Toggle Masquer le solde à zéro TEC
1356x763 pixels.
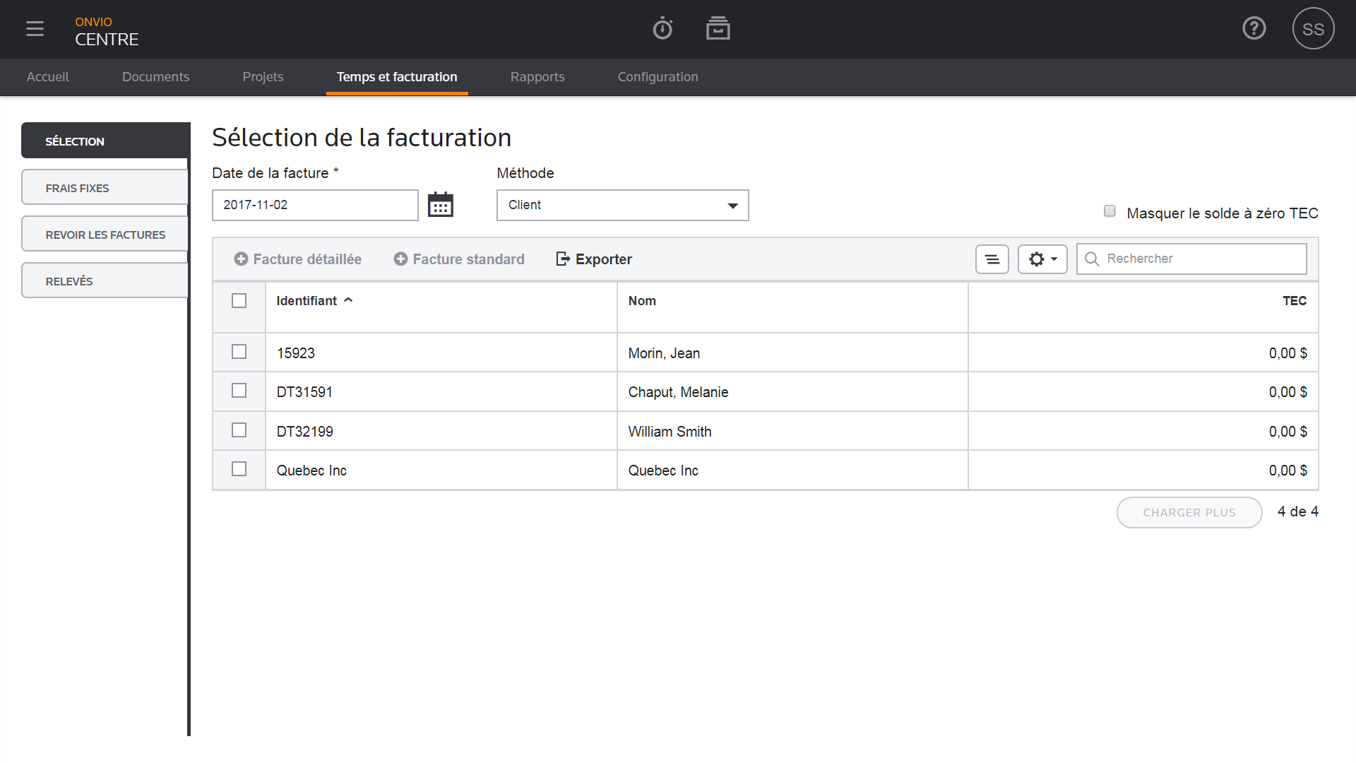1110,211
